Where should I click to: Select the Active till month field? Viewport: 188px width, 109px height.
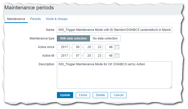click(76, 56)
